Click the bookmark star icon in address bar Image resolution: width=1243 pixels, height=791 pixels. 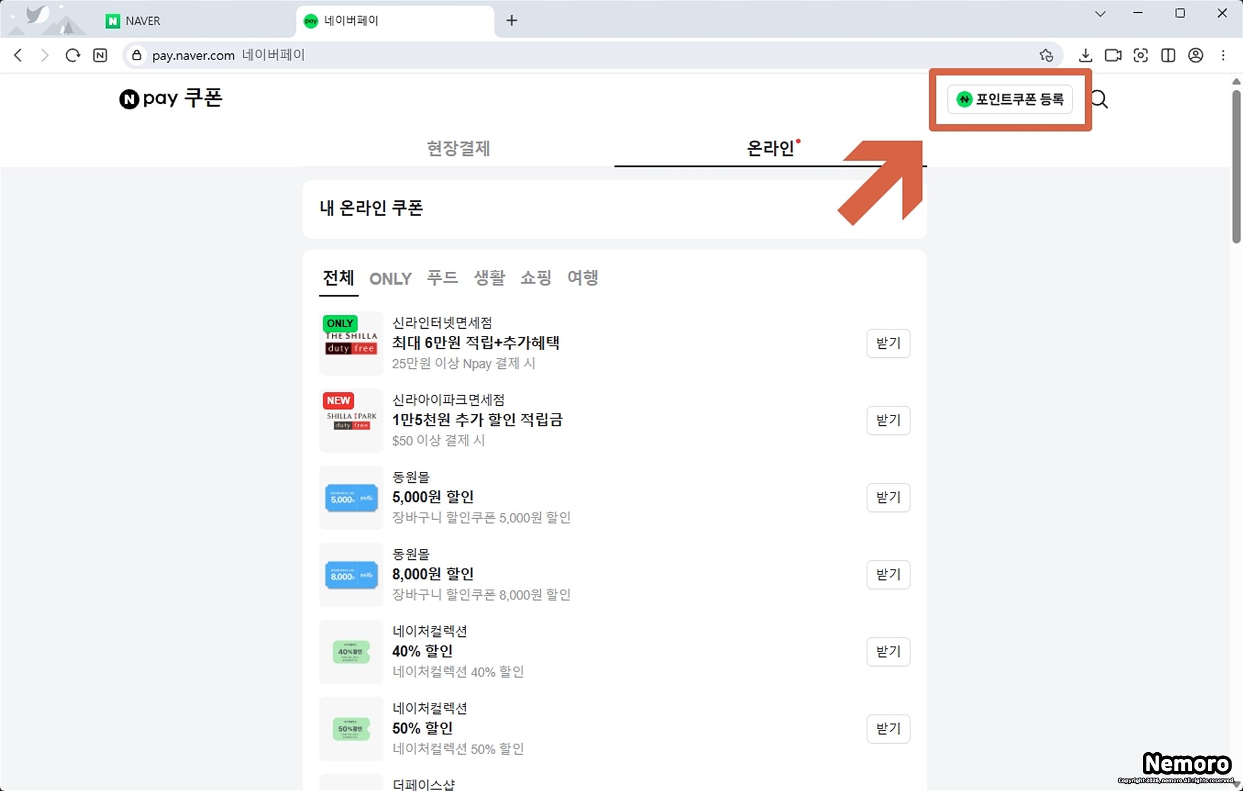pos(1046,55)
